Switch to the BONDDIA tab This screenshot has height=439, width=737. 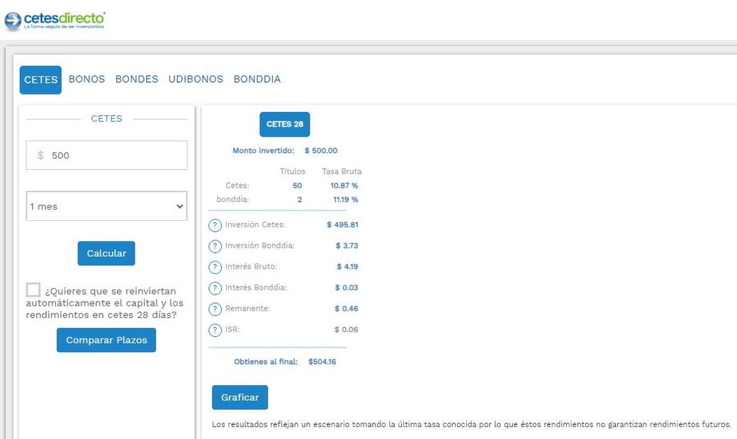tap(257, 79)
